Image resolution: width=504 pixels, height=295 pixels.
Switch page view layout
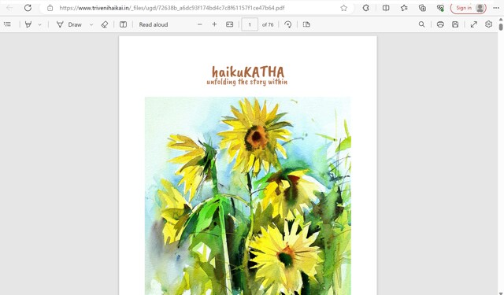(x=306, y=24)
